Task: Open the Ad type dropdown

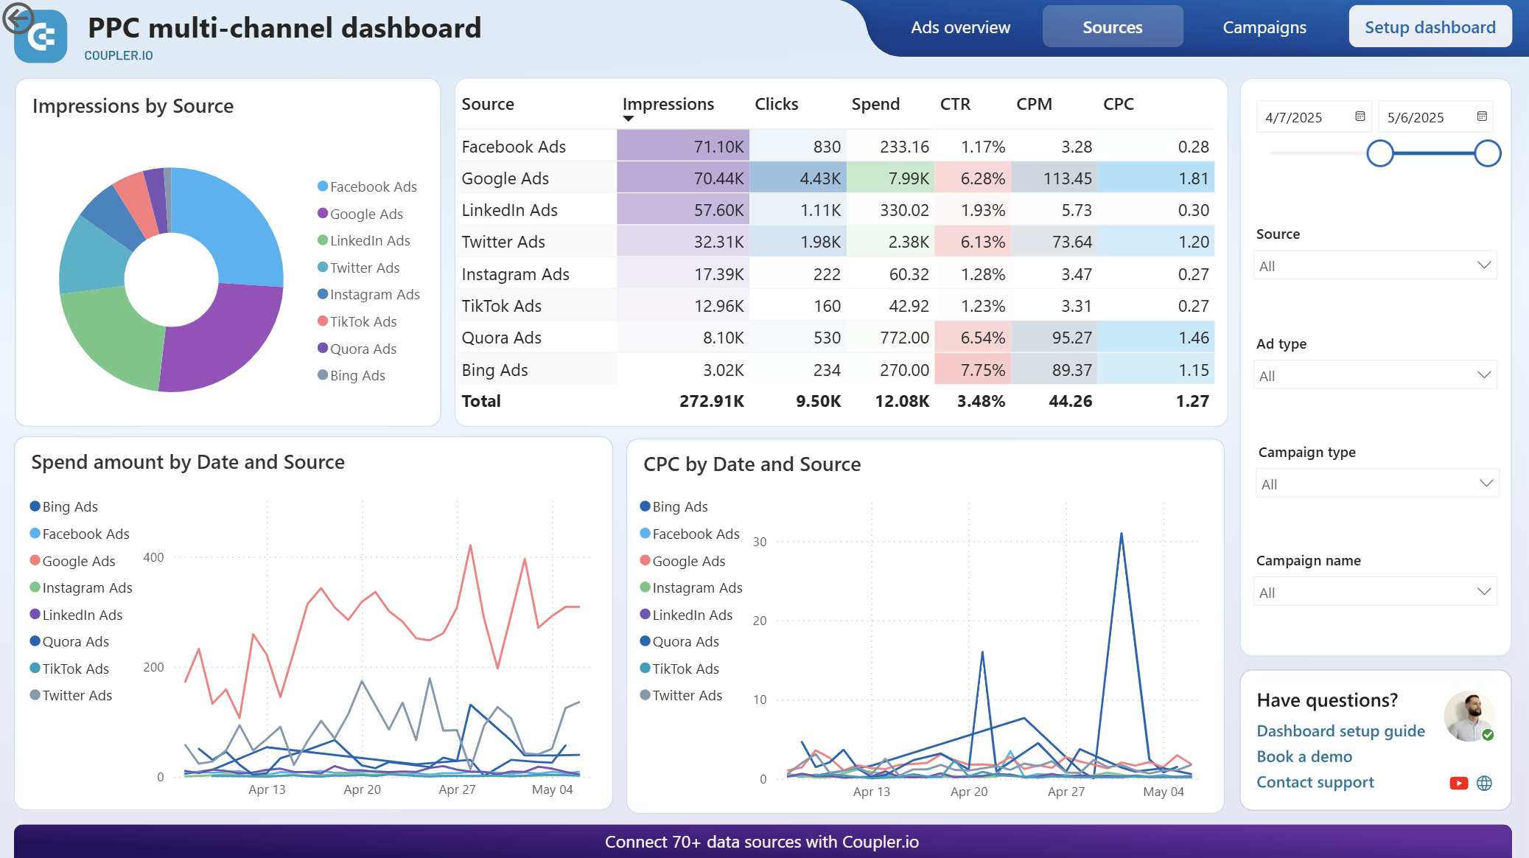Action: pos(1374,374)
